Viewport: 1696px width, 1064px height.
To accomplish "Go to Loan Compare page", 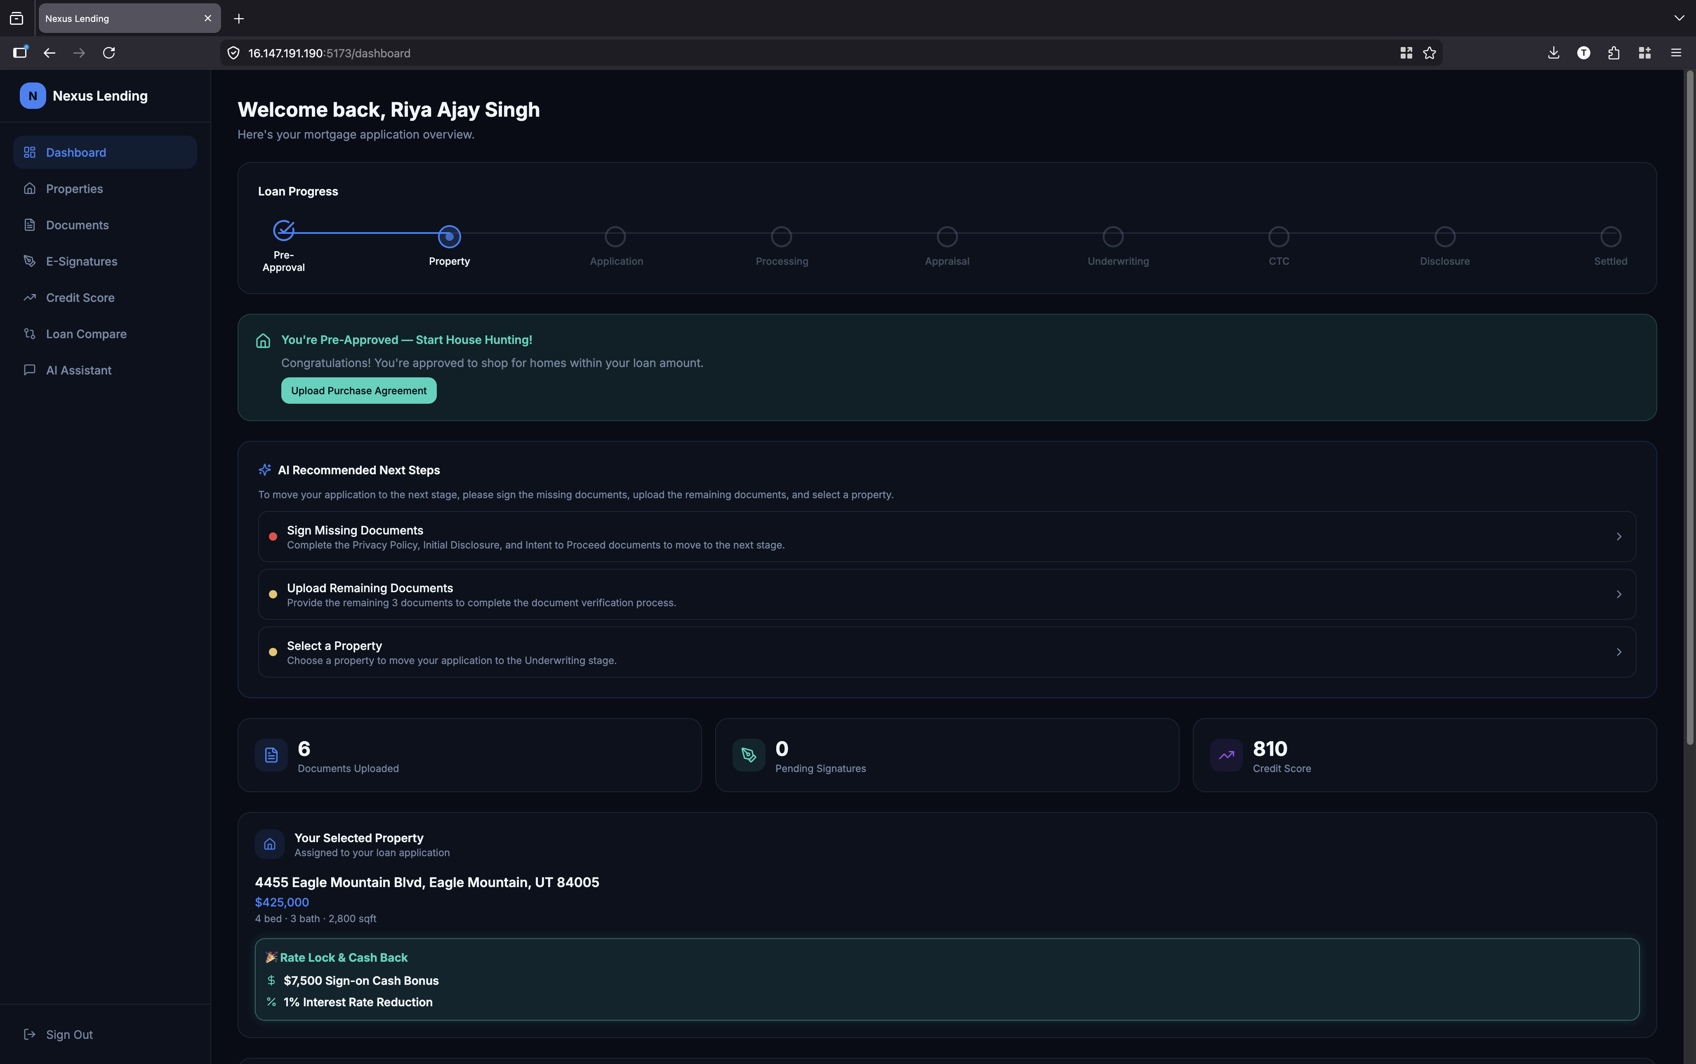I will [x=86, y=334].
